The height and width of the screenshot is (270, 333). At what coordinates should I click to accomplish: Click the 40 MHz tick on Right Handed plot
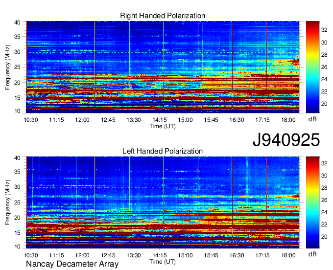coord(17,22)
